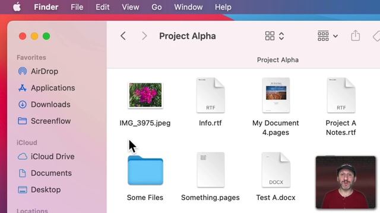Open the Go menu
Viewport: 380px width, 213px height.
coord(157,7)
